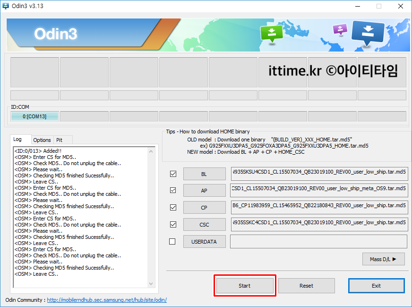Close the Odin3 window

pos(401,6)
